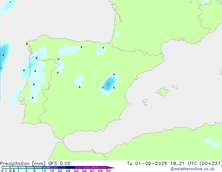Select the 35–40 mm legend swatch
Image resolution: width=222 pixels, height=172 pixels.
click(x=87, y=167)
